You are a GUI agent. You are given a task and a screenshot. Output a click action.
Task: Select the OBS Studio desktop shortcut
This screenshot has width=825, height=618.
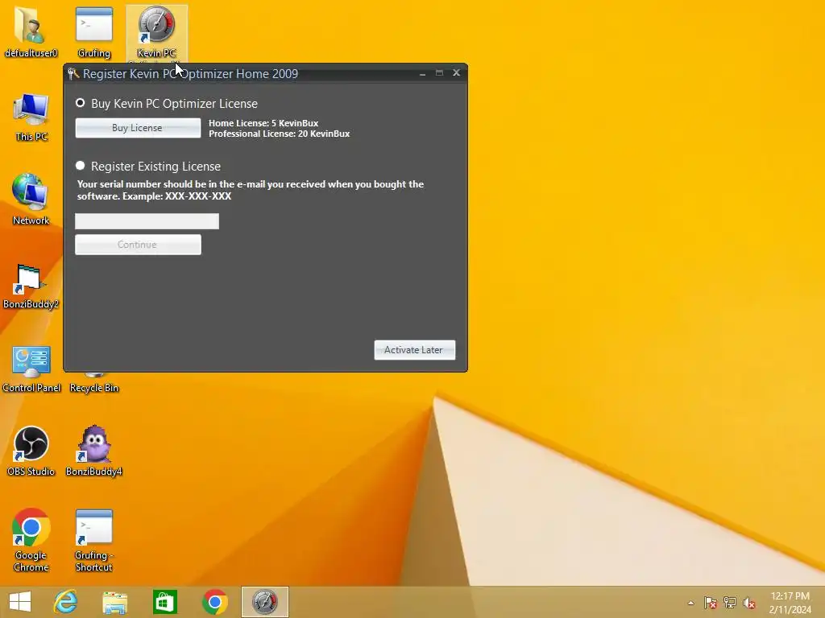point(31,451)
